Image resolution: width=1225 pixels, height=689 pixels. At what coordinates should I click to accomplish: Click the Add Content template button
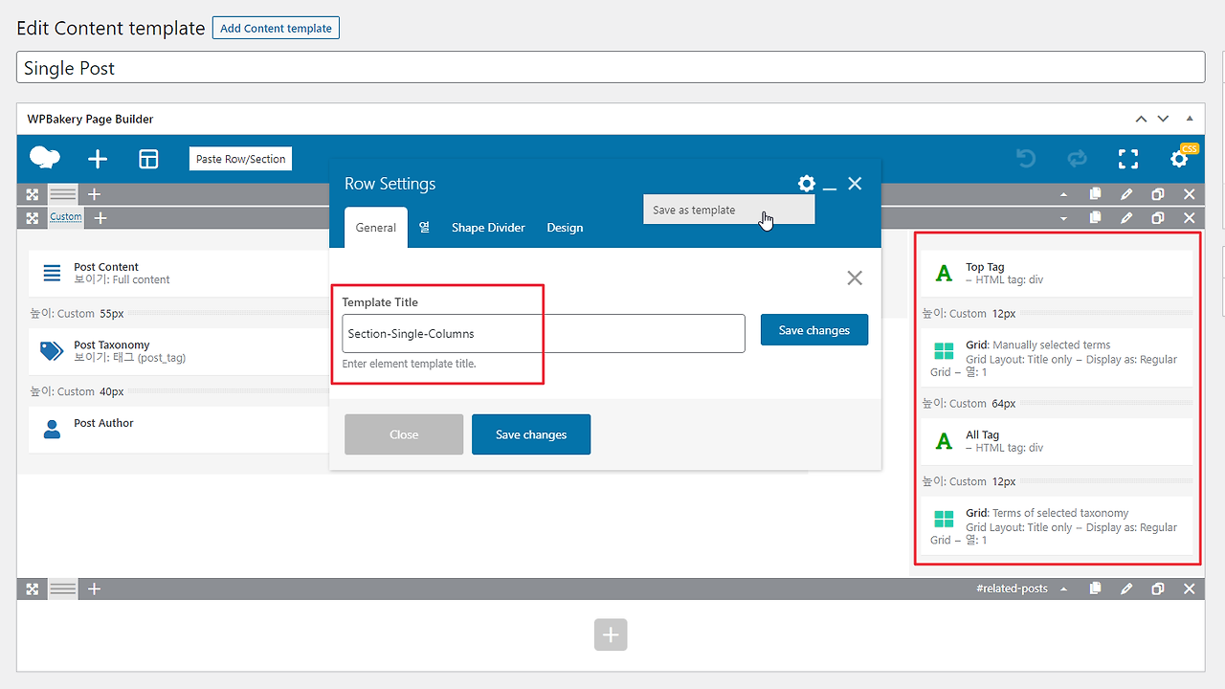click(276, 29)
